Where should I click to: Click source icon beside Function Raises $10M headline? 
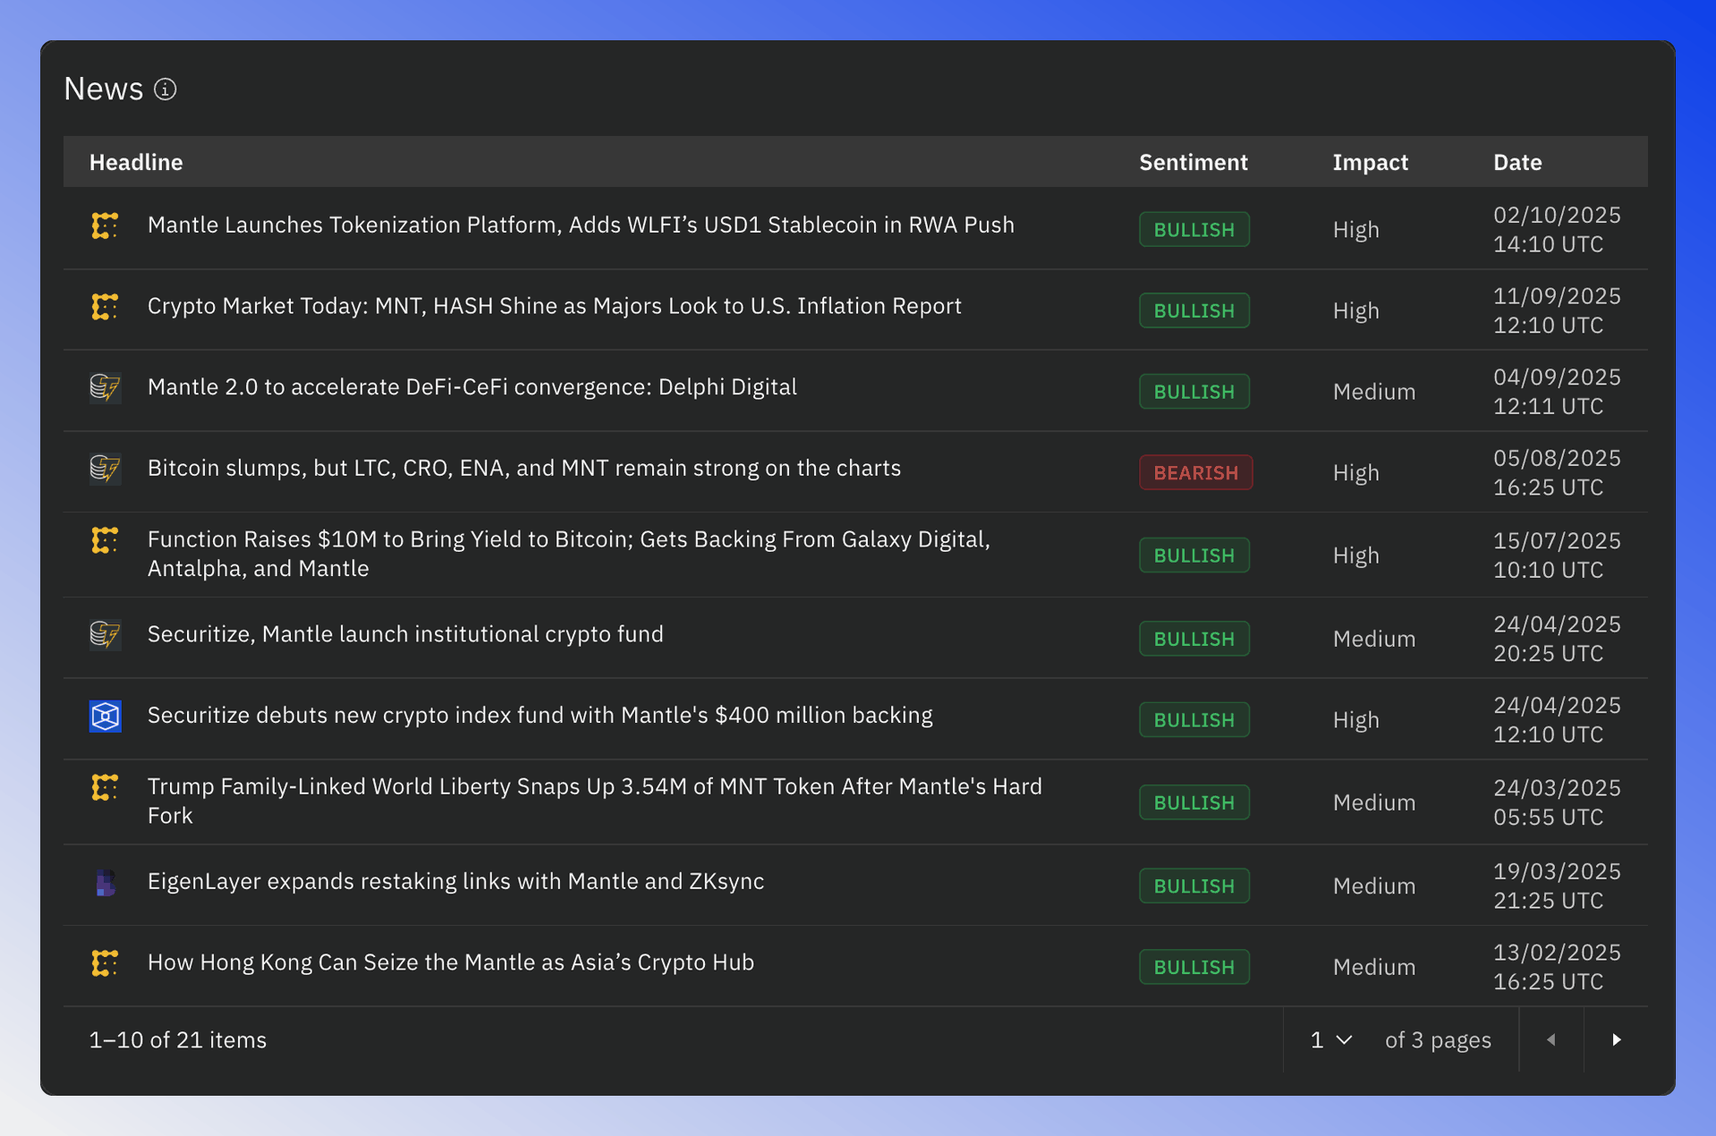pos(106,540)
